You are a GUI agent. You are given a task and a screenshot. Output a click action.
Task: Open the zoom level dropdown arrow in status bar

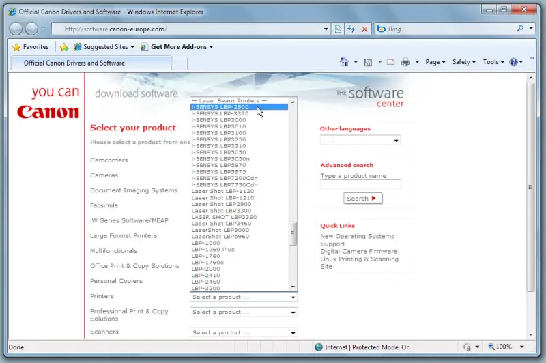522,347
